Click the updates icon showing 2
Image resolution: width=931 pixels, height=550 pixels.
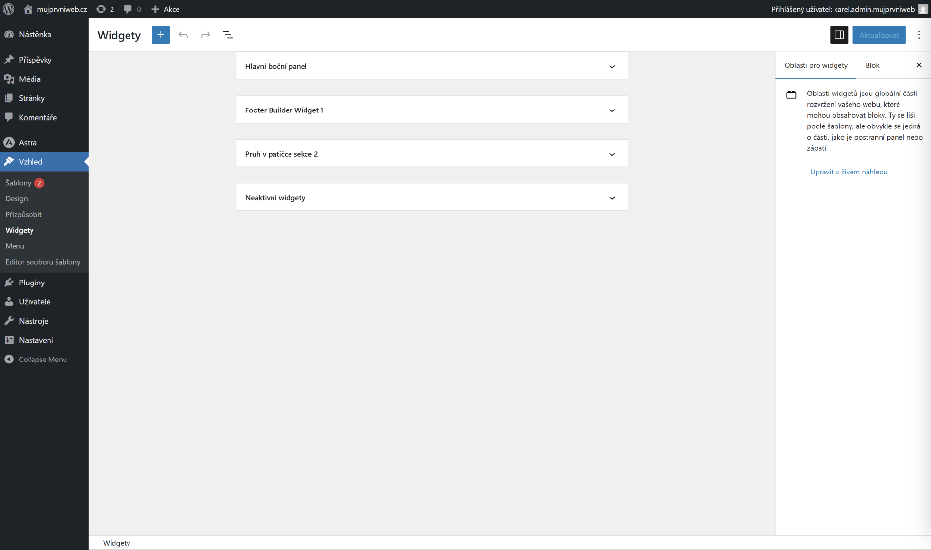105,9
